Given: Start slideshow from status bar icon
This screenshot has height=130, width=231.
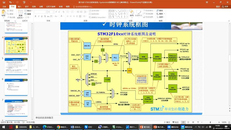Looking at the screenshot, I should pyautogui.click(x=198, y=122).
